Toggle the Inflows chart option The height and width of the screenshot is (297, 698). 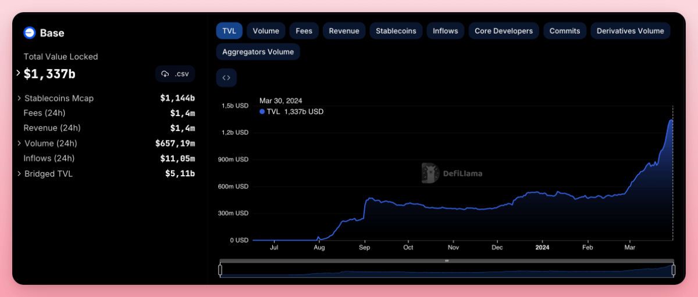(446, 31)
